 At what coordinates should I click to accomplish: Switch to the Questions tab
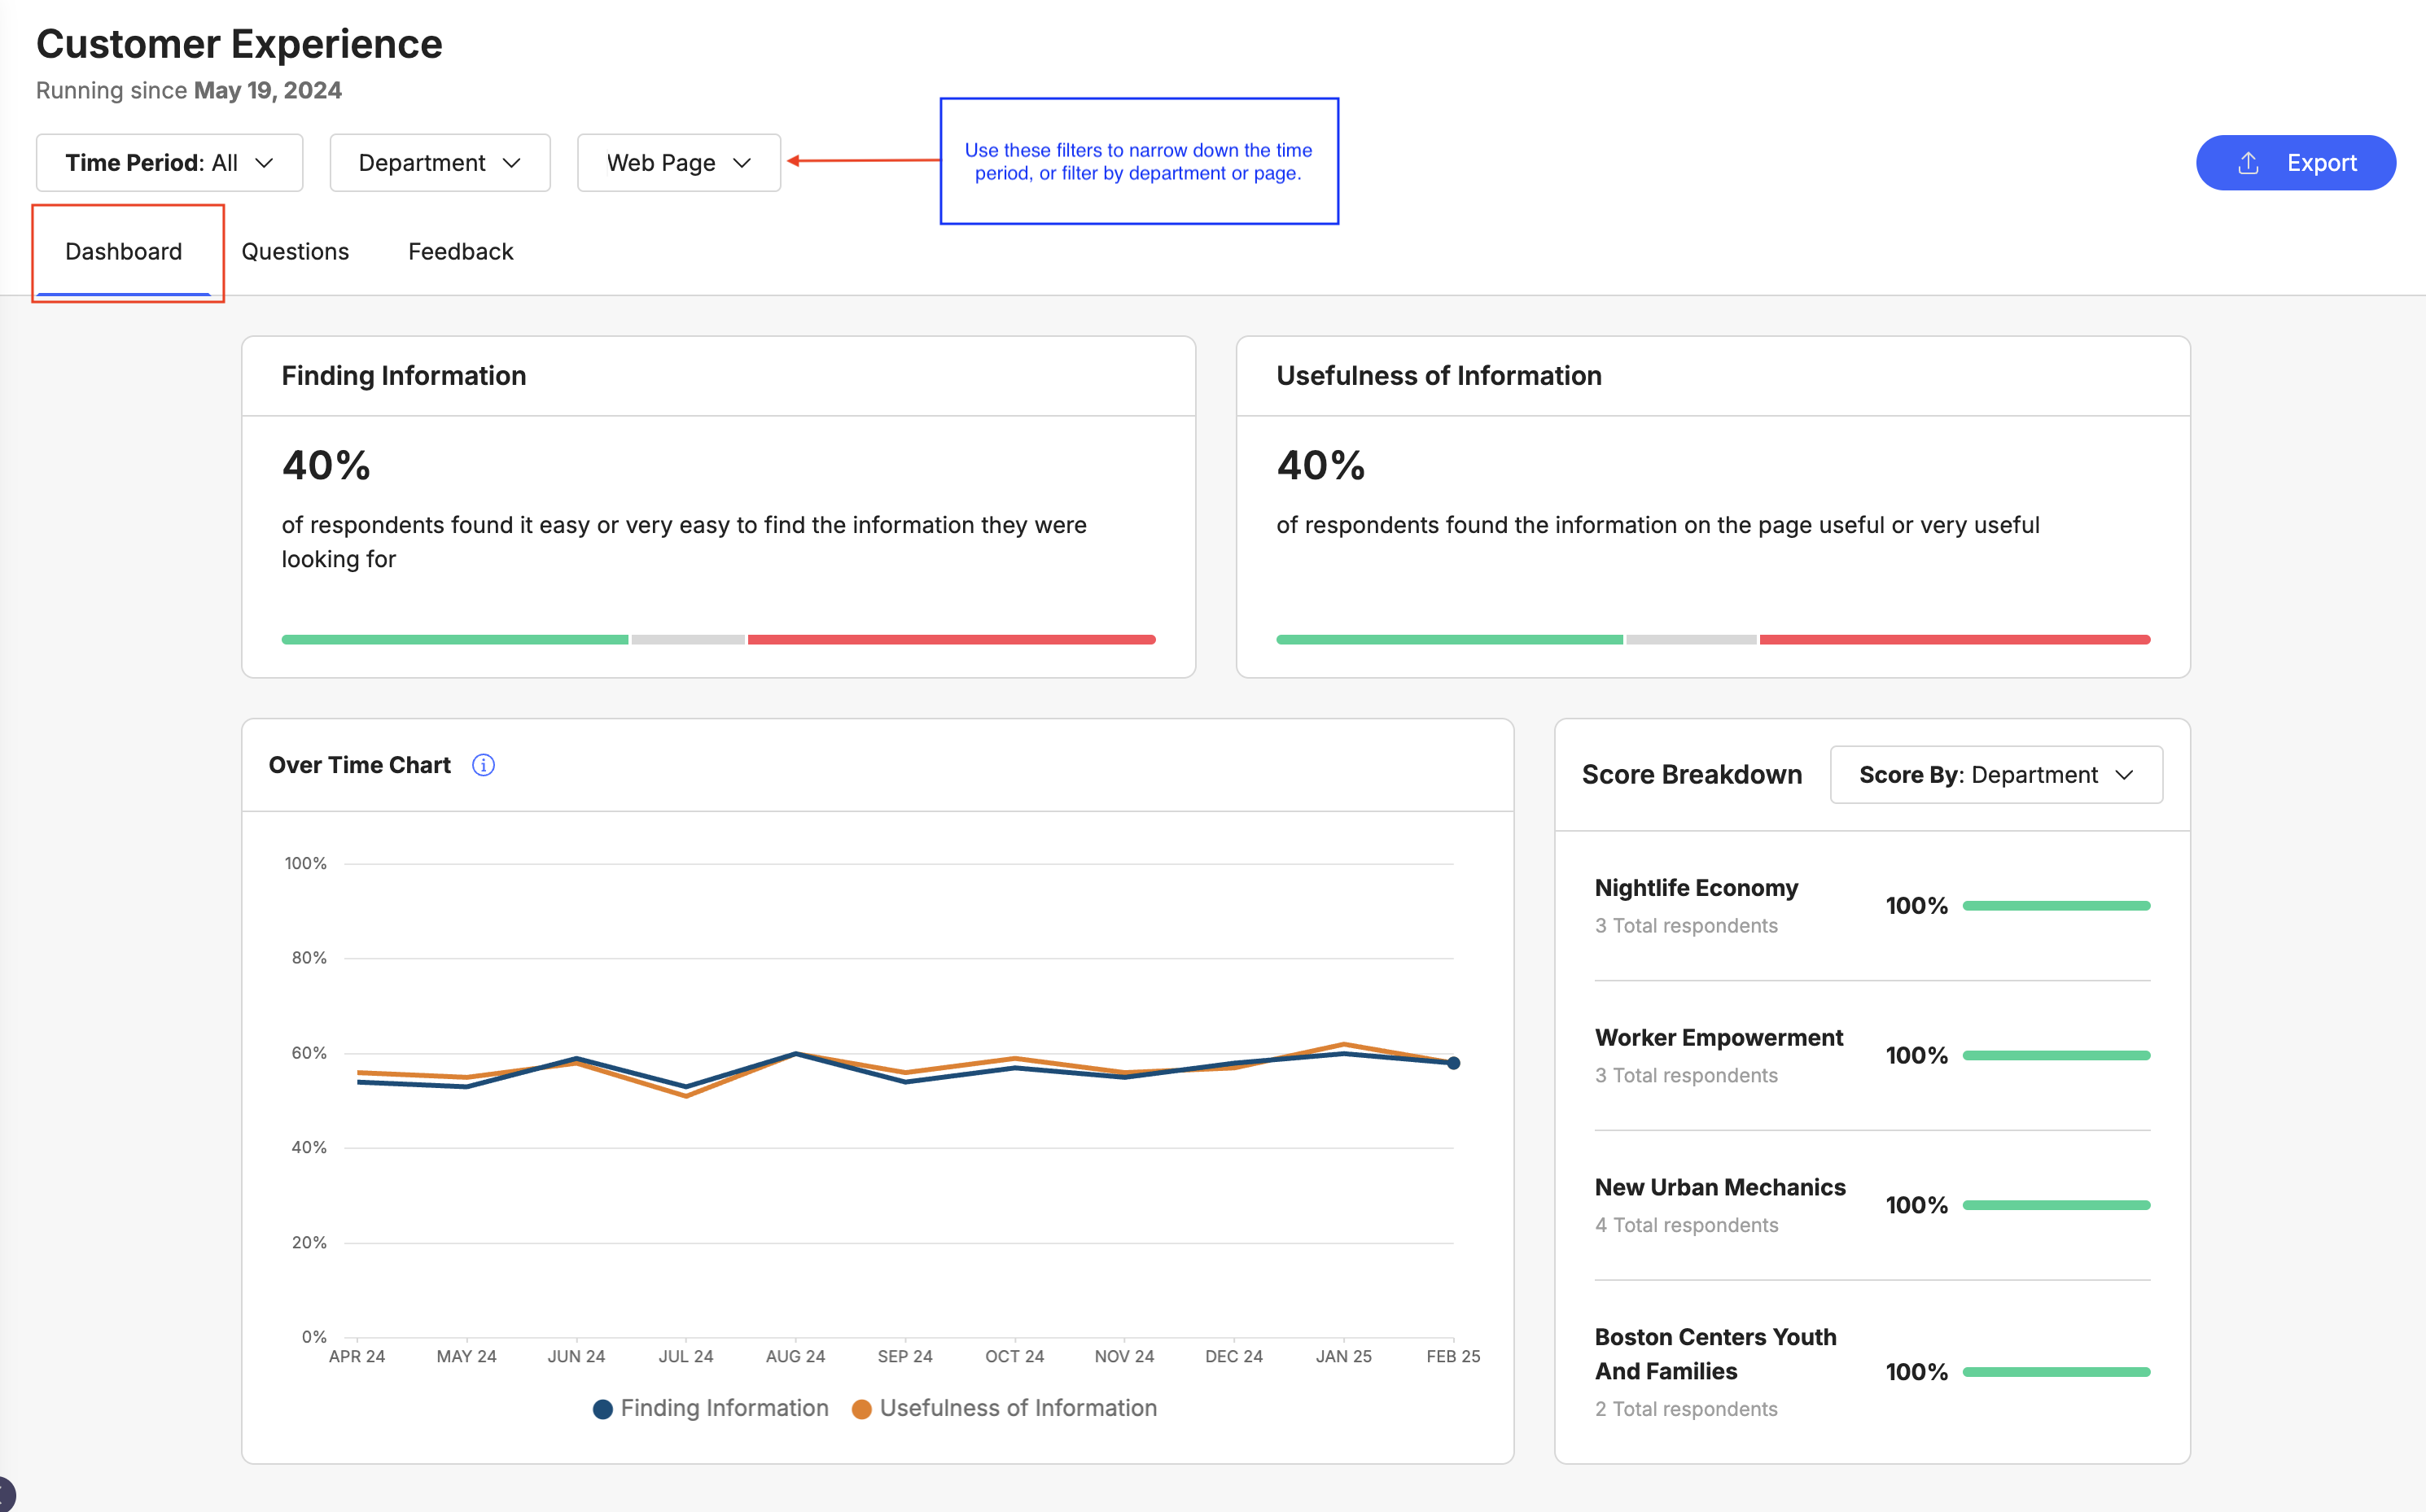296,251
